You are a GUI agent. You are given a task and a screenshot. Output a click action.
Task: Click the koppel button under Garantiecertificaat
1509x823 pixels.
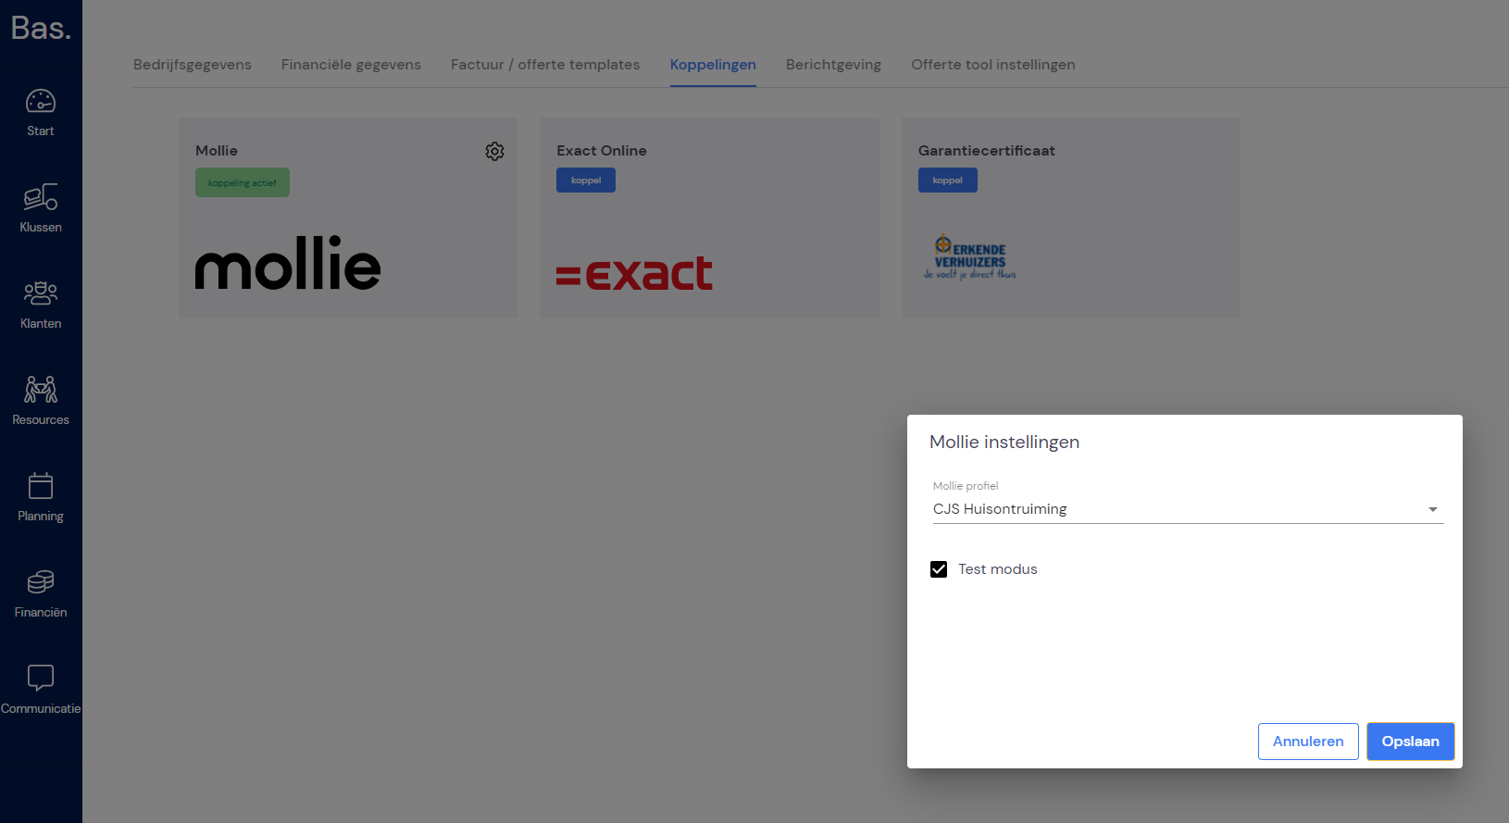coord(948,181)
